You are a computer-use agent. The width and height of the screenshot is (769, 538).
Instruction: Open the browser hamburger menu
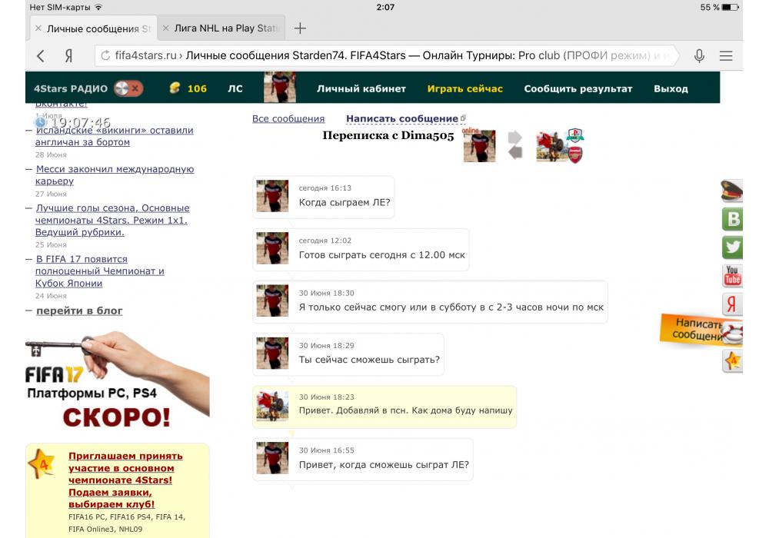tap(725, 56)
